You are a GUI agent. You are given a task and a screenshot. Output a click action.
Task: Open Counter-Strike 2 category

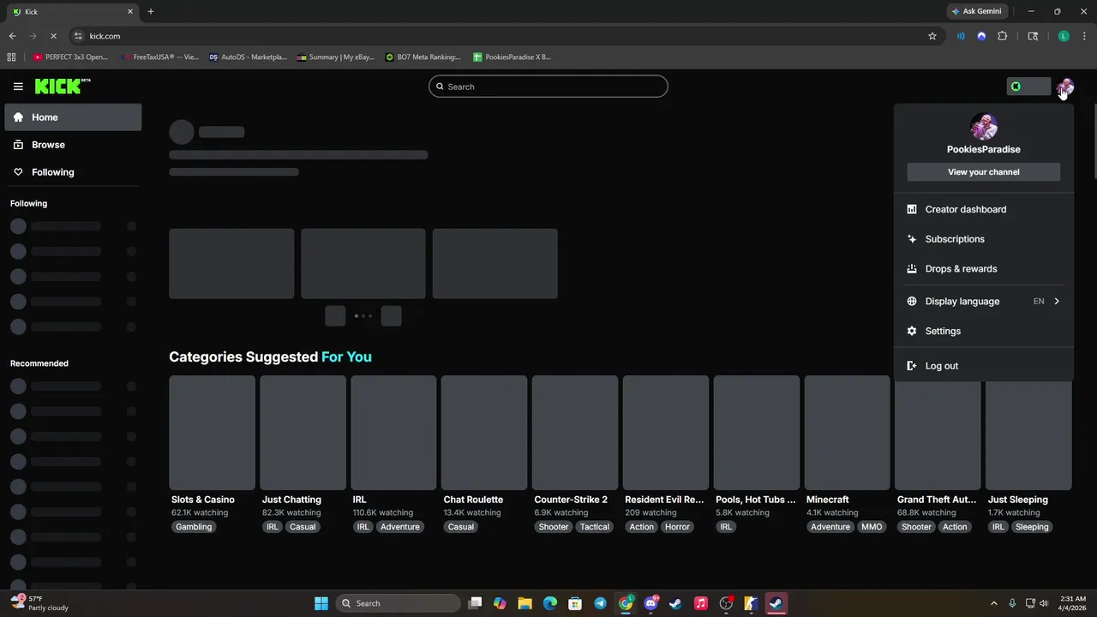click(571, 500)
